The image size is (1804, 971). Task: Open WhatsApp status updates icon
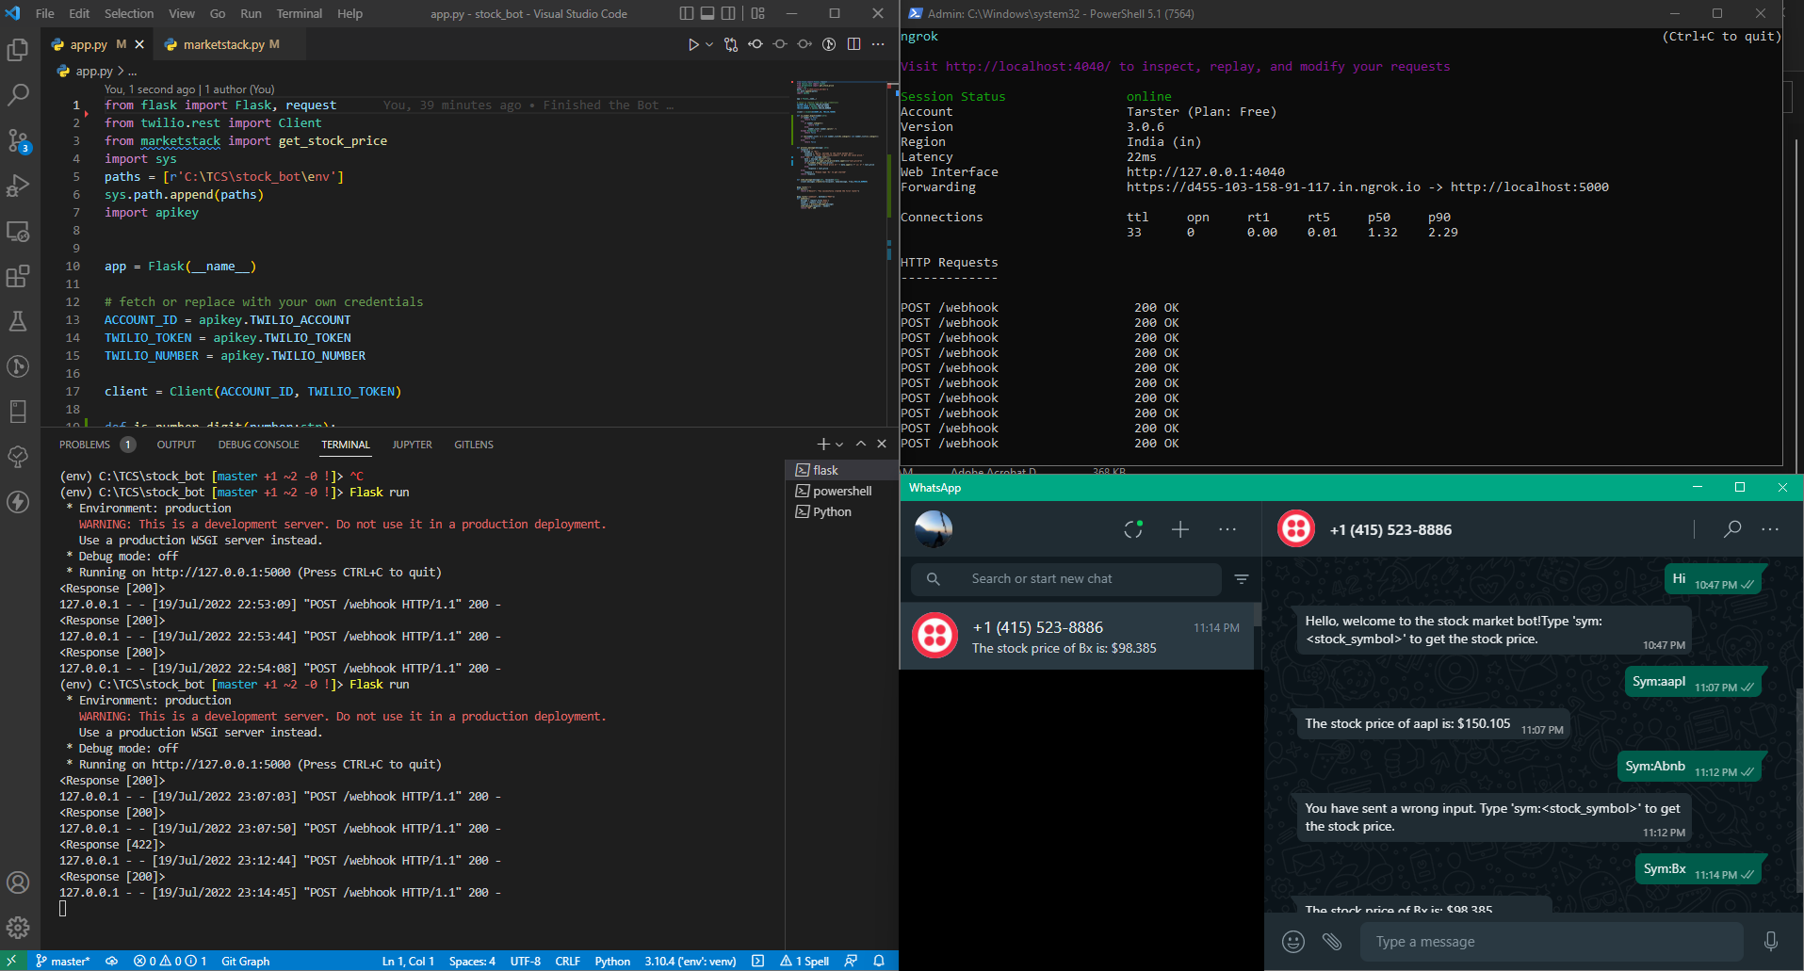click(1133, 529)
